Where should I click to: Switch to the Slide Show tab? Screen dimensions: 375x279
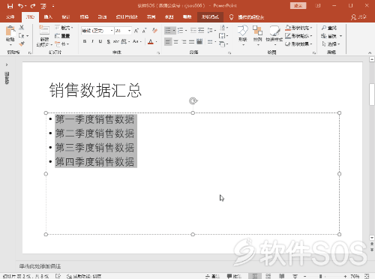[x=127, y=16]
